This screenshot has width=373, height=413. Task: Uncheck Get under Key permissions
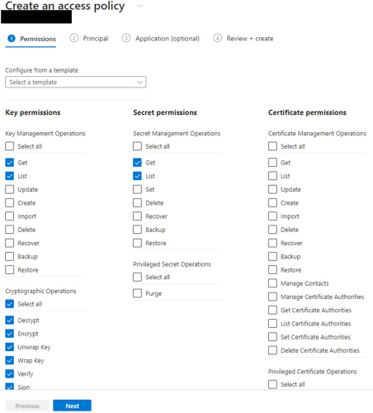(x=10, y=163)
